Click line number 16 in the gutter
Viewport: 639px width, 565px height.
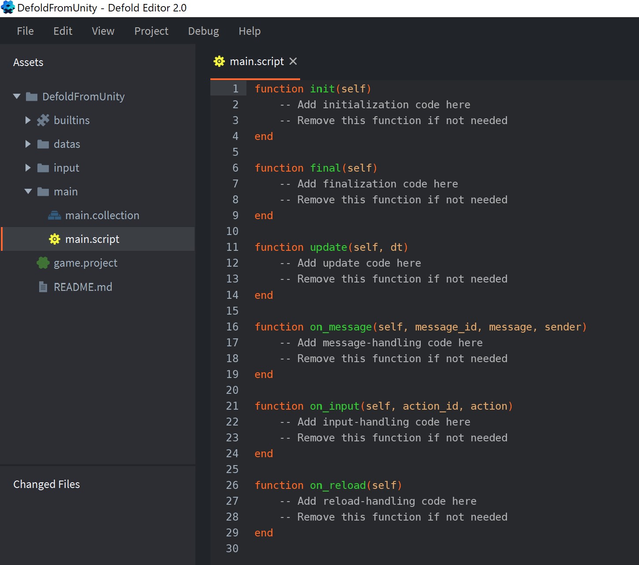tap(232, 327)
